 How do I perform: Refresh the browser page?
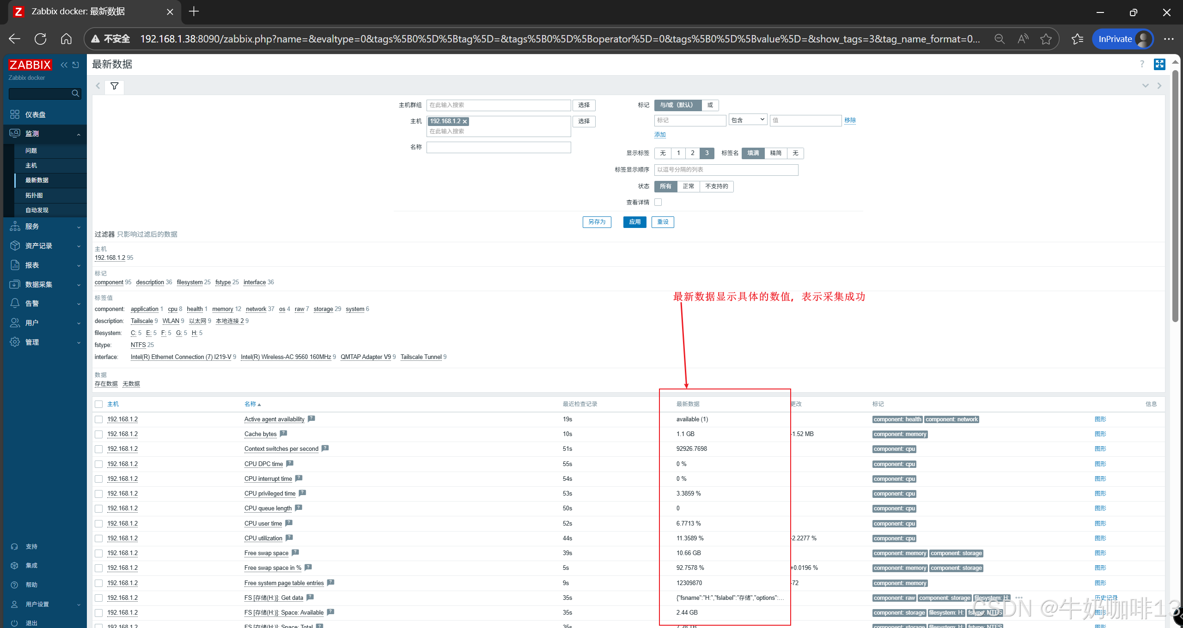pos(40,39)
